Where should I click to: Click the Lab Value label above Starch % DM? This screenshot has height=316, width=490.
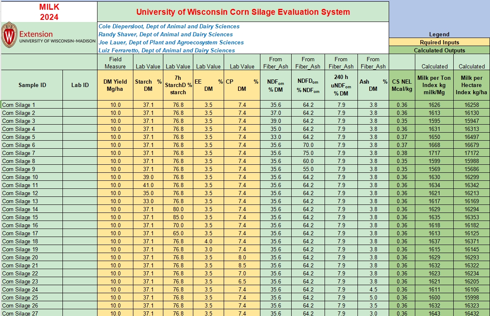click(x=148, y=66)
